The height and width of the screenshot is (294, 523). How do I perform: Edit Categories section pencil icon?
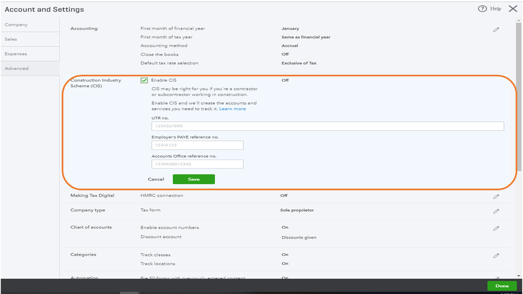click(496, 256)
